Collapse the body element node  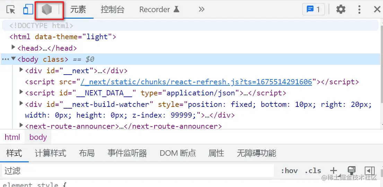(x=14, y=59)
